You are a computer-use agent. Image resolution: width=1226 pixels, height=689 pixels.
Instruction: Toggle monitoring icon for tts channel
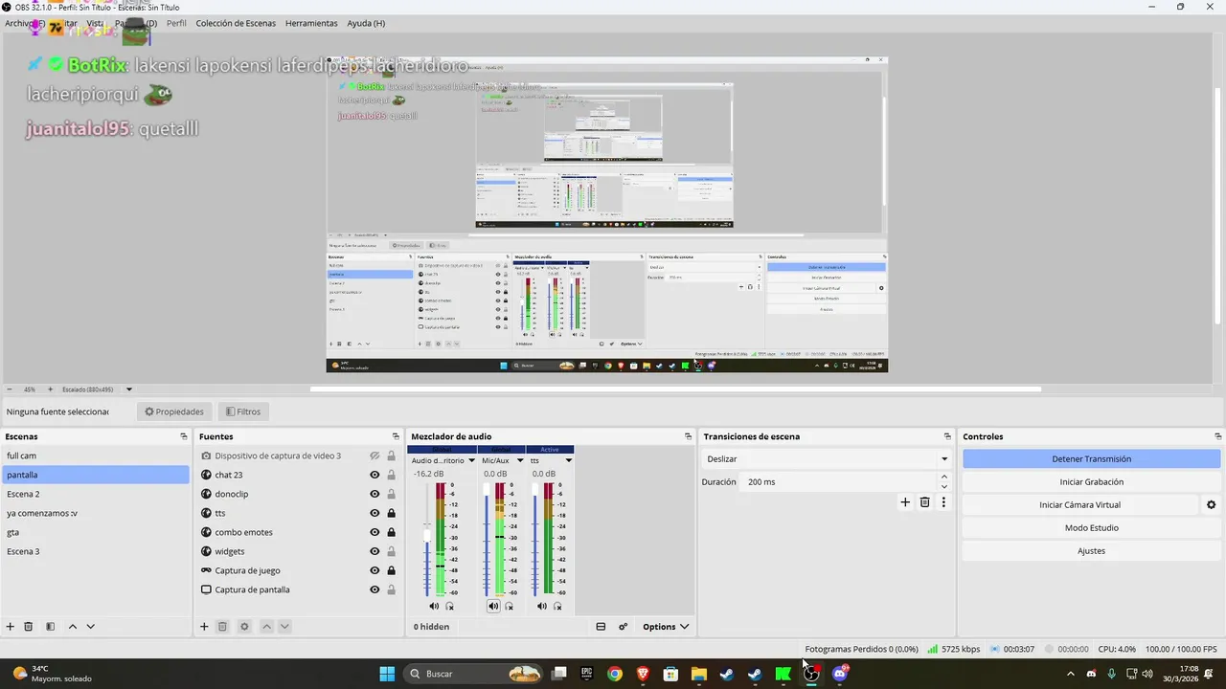(557, 606)
